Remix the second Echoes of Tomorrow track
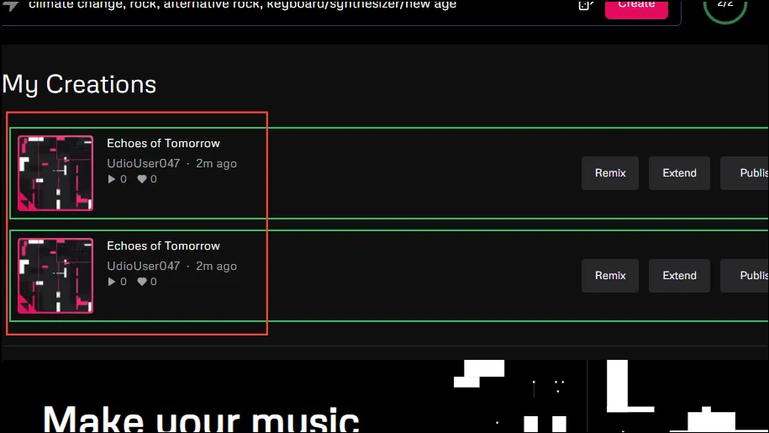The width and height of the screenshot is (769, 433). click(610, 276)
